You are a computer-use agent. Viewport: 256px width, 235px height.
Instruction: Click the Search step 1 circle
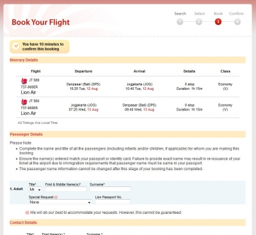(180, 22)
